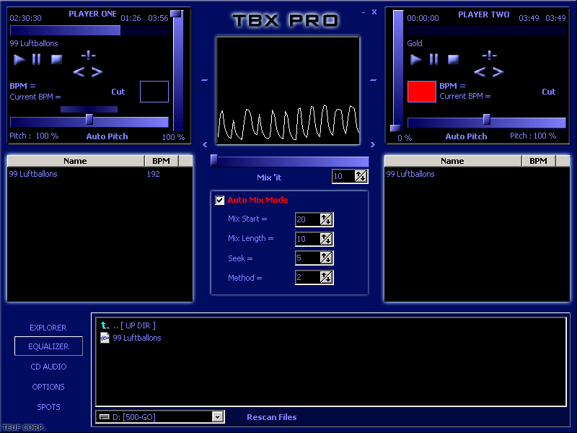Select 99 Luftballons in left playlist
Screen dimensions: 577x433
[33, 174]
